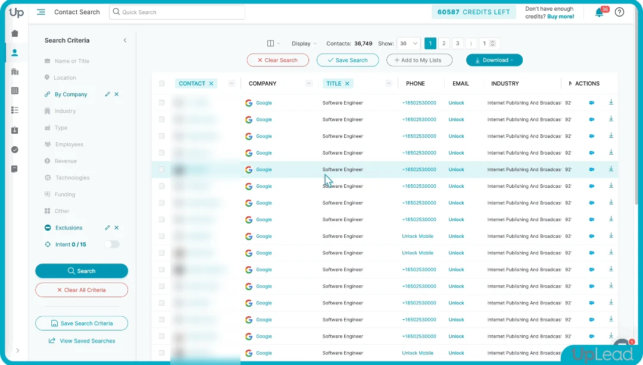Remove the TITLE column filter

[x=347, y=84]
